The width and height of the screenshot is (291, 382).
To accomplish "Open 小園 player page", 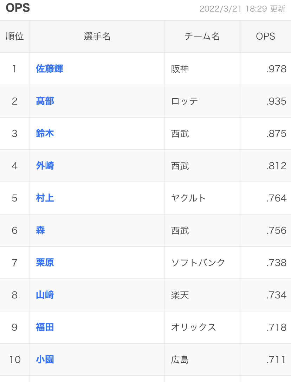I will click(x=45, y=360).
